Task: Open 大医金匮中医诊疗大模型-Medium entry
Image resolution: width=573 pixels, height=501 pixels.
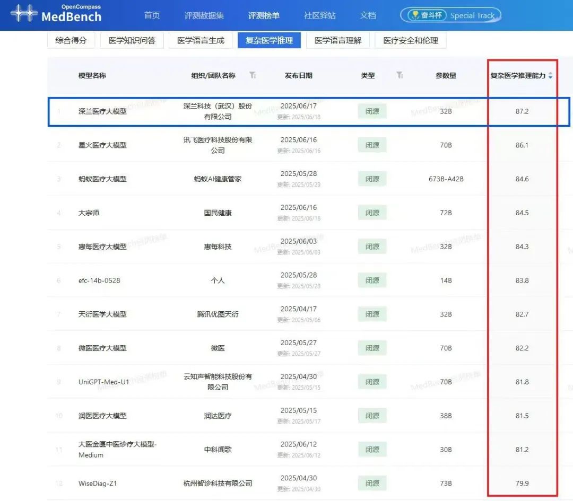Action: (117, 450)
